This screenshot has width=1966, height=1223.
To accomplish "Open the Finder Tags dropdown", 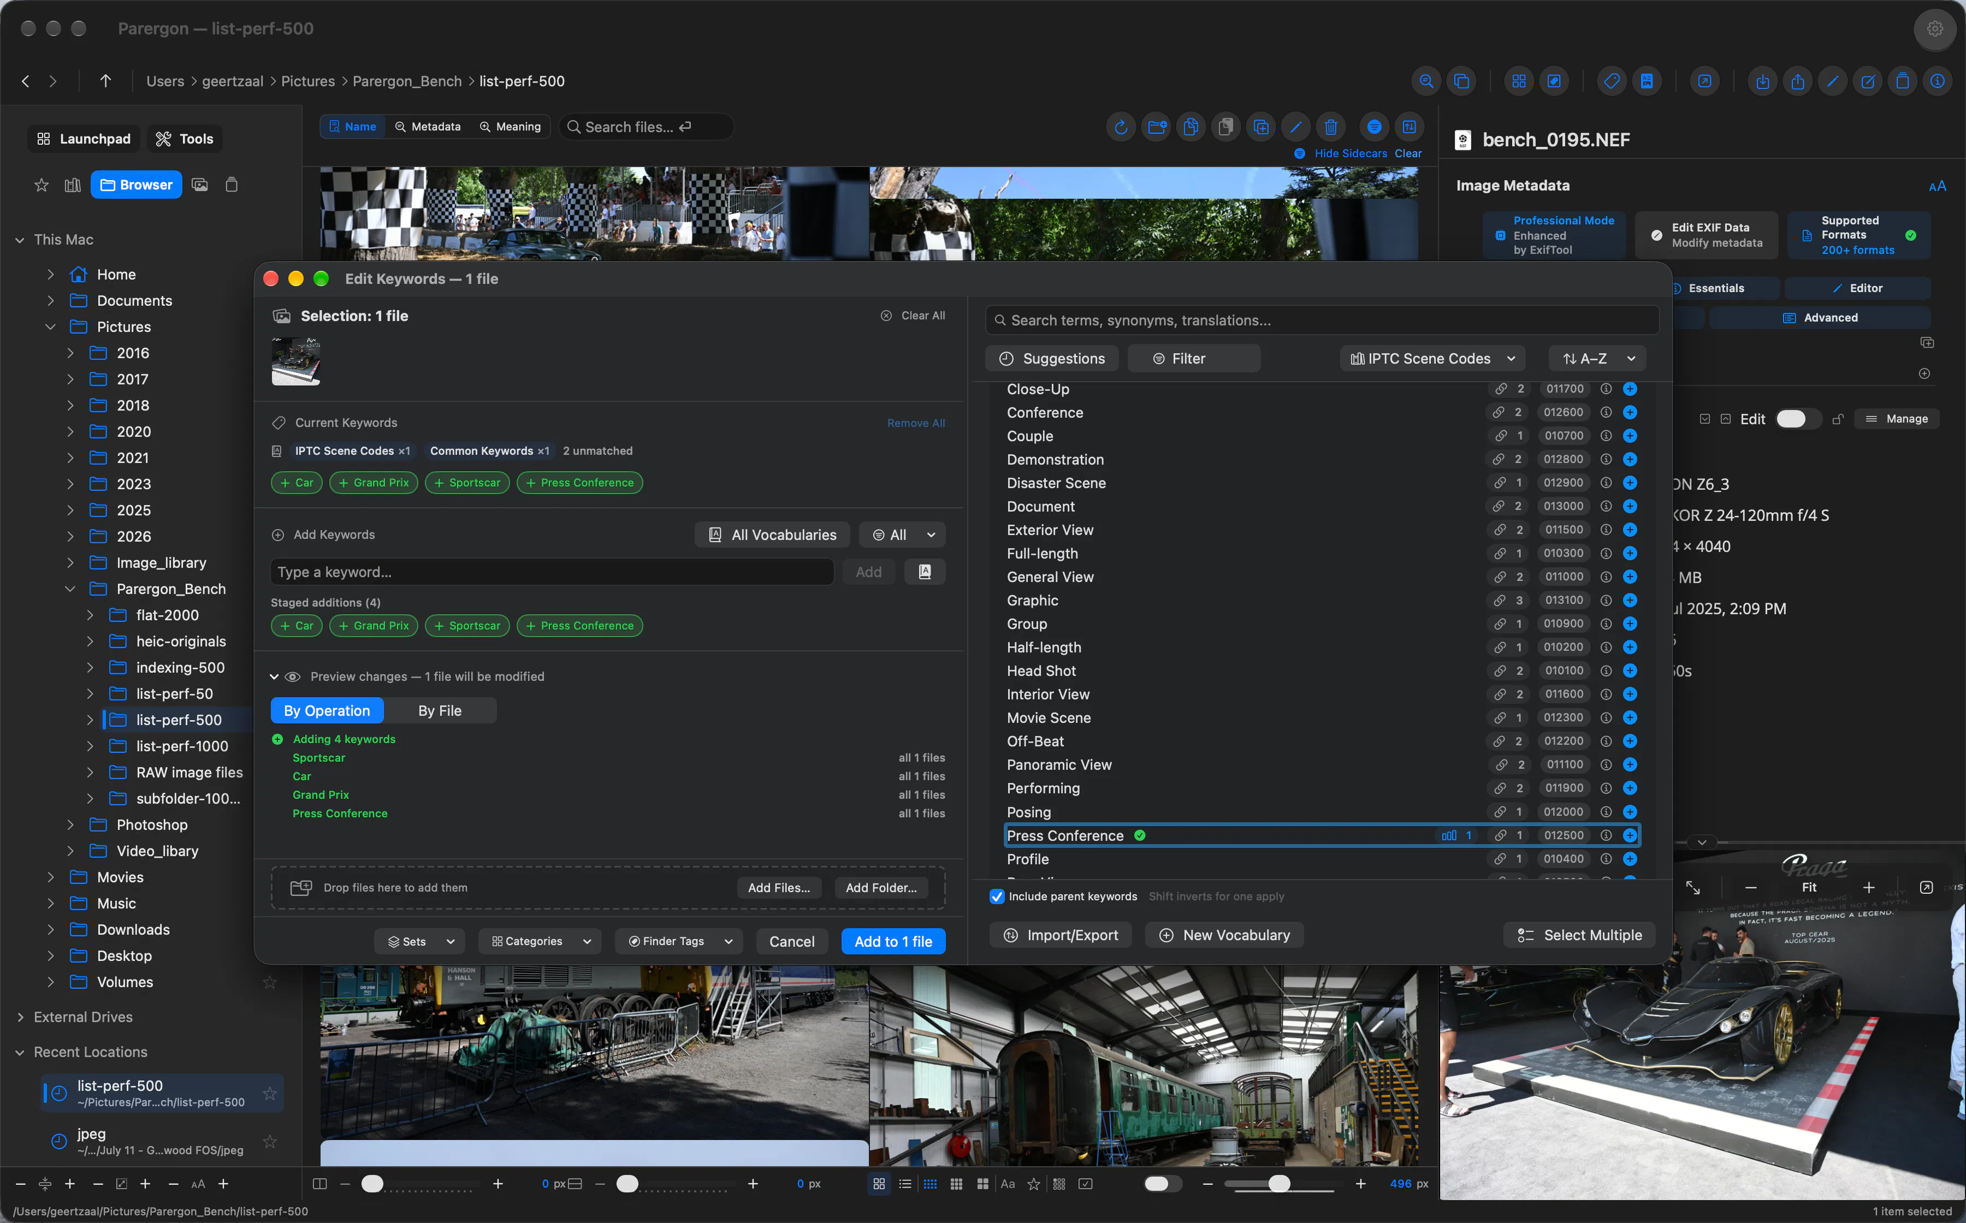I will tap(679, 941).
